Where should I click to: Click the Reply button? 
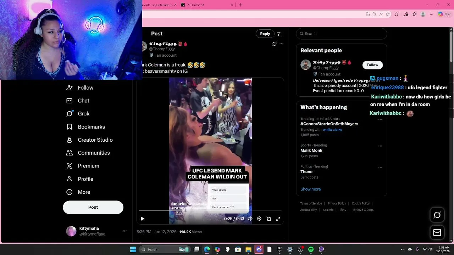pos(265,34)
